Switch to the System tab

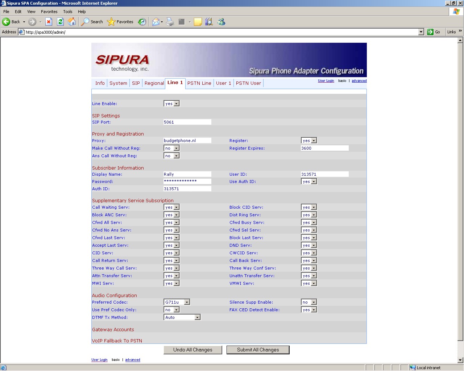(x=118, y=83)
